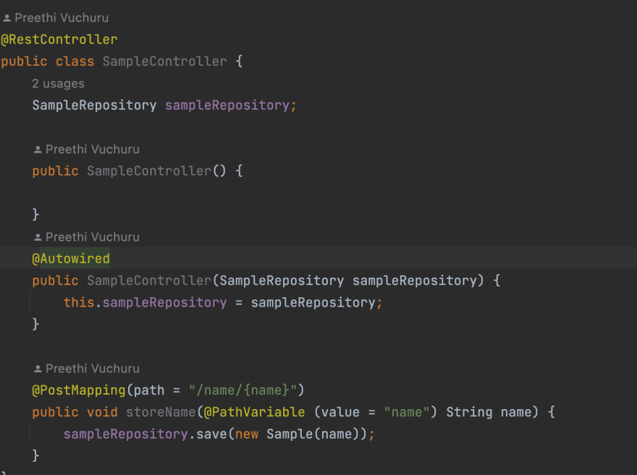
Task: Click author hint above @Autowired annotation
Action: (86, 237)
